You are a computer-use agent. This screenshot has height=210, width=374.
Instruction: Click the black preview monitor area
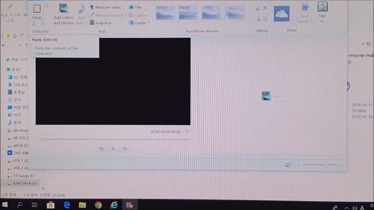pos(113,81)
